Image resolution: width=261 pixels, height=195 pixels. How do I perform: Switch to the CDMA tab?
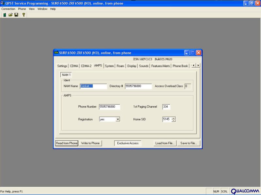(x=74, y=66)
